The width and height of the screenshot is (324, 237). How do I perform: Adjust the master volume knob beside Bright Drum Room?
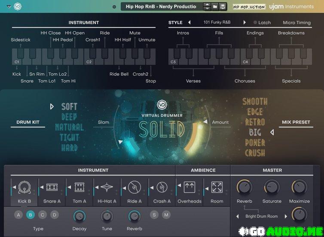(300, 215)
